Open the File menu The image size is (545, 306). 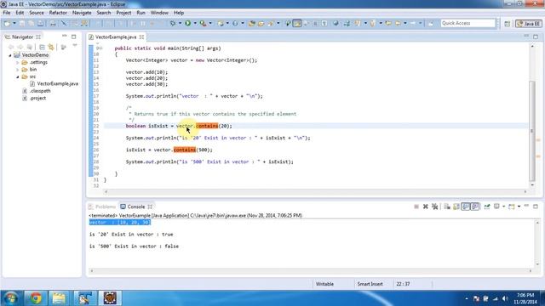pyautogui.click(x=7, y=13)
